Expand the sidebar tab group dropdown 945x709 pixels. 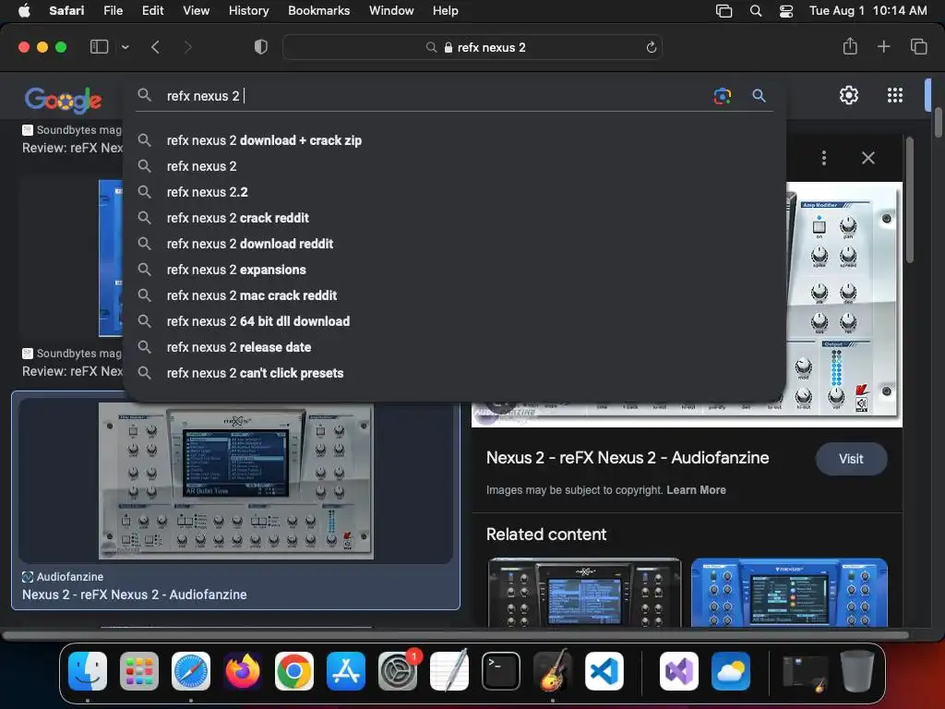point(125,47)
